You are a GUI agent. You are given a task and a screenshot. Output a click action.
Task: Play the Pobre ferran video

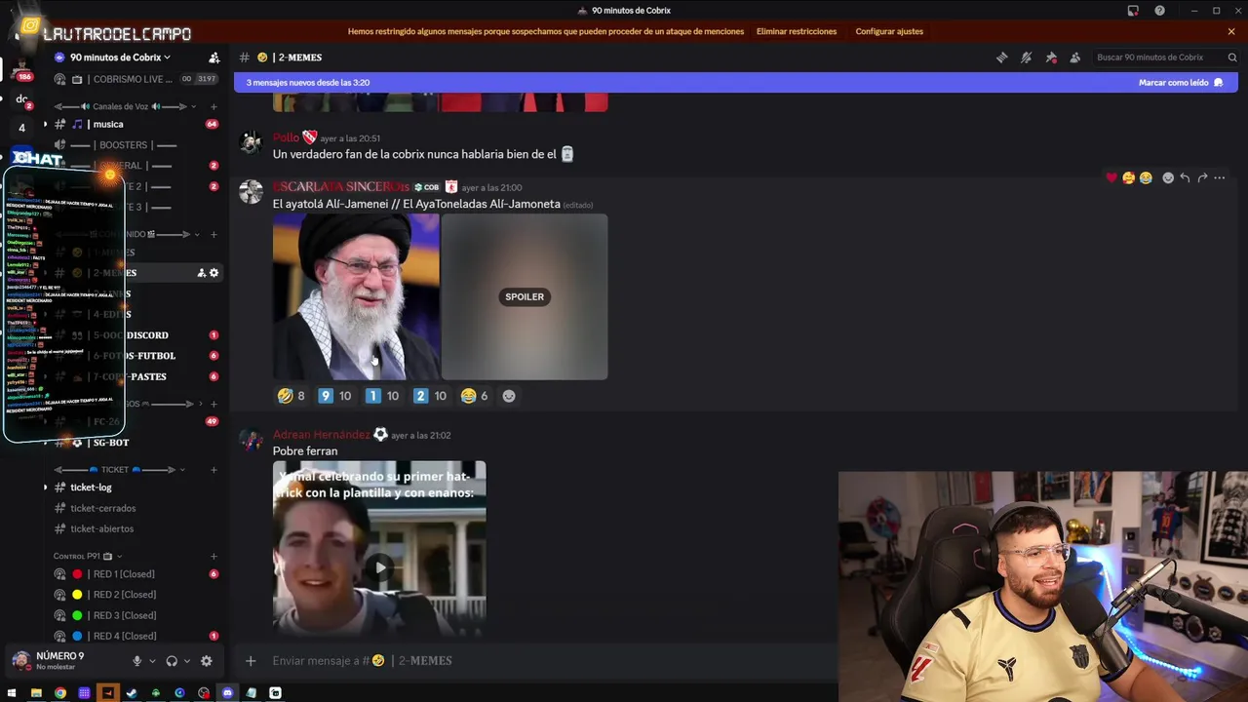379,567
